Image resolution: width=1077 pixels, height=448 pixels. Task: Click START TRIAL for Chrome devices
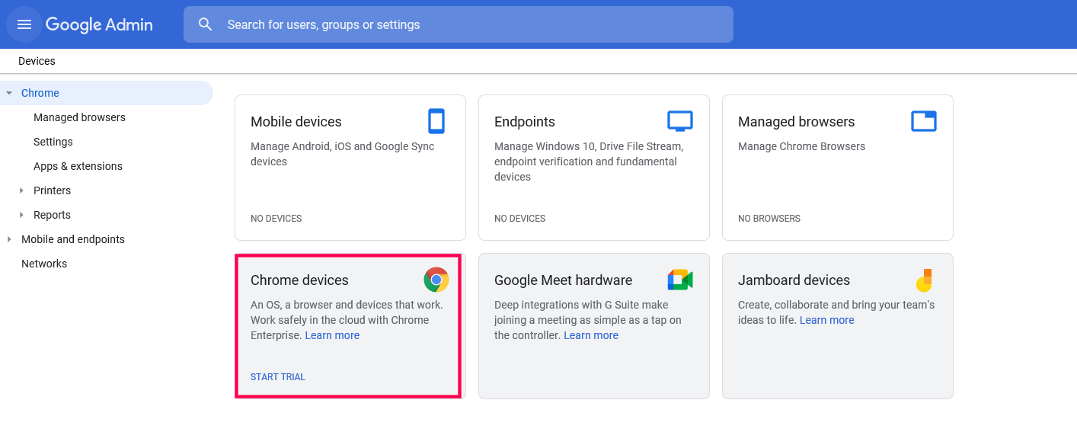278,377
